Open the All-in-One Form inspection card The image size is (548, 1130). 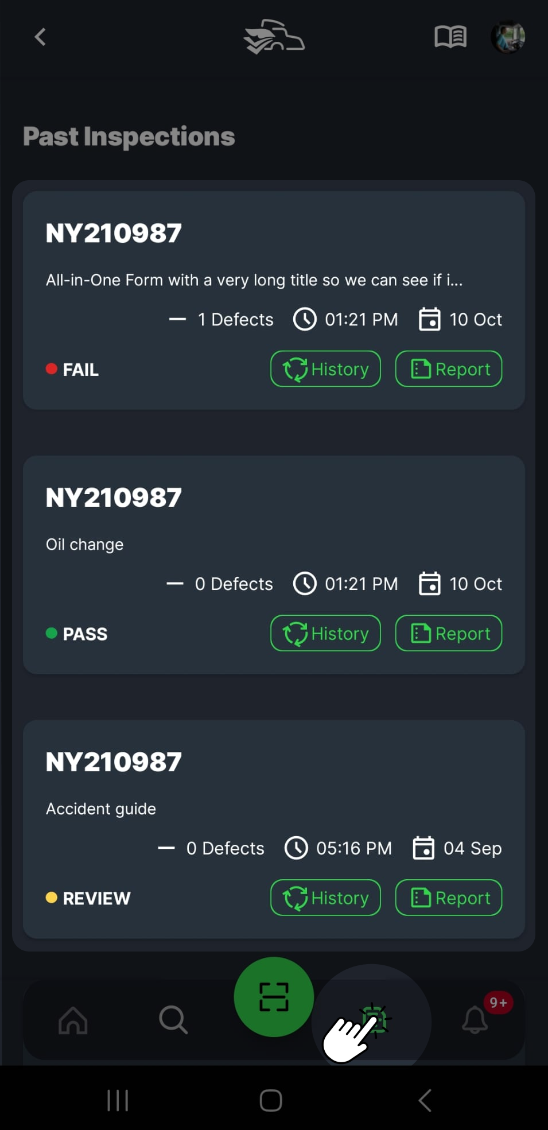(x=254, y=280)
